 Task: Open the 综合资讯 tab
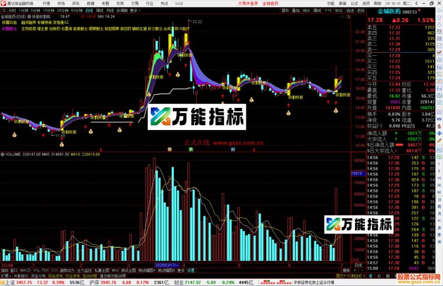click(55, 276)
